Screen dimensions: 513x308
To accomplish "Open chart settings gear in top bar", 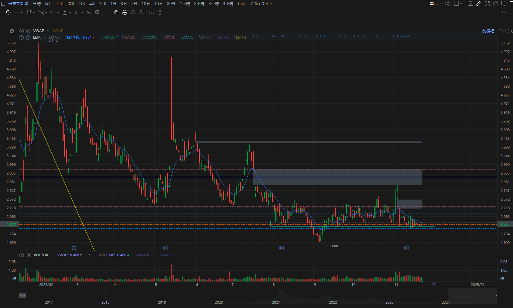I will point(448,3).
